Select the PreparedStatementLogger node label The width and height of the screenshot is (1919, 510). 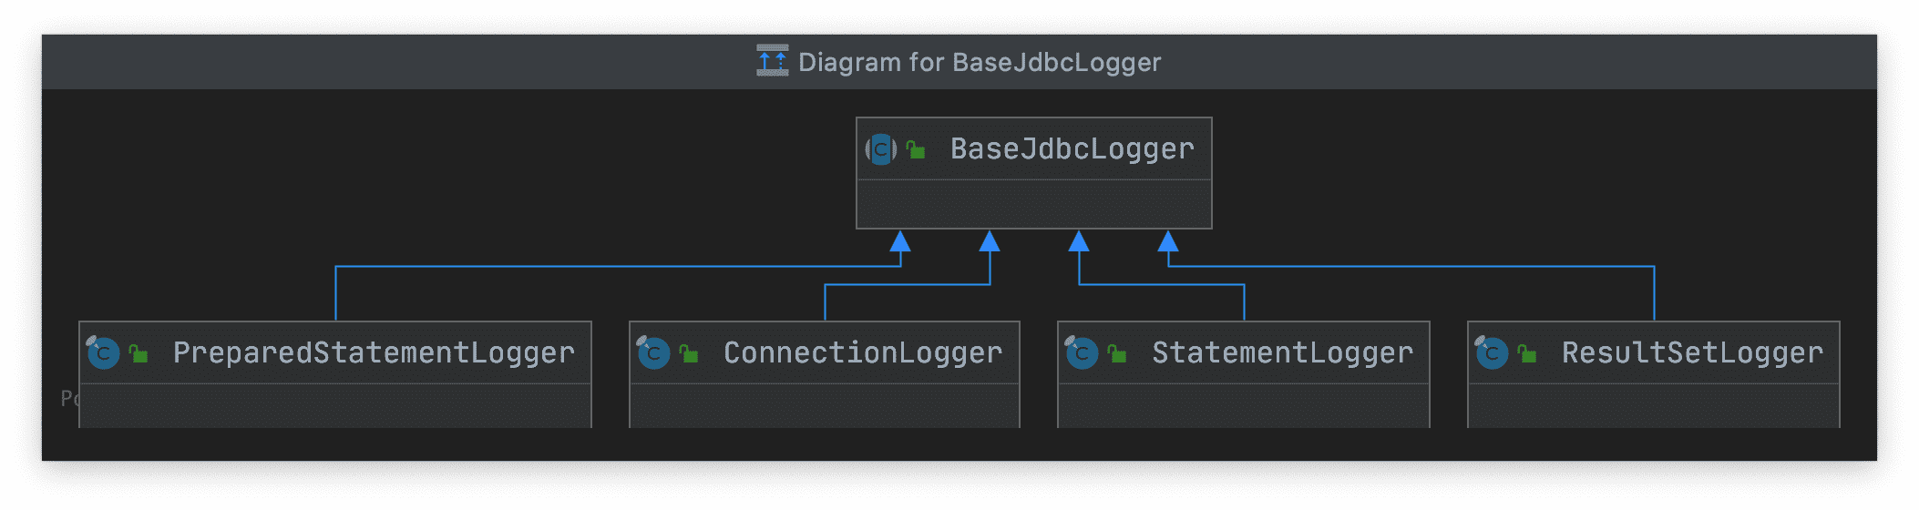pyautogui.click(x=374, y=353)
